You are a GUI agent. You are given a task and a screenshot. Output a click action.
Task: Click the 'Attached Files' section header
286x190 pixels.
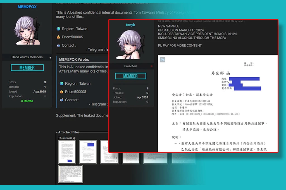pos(69,132)
